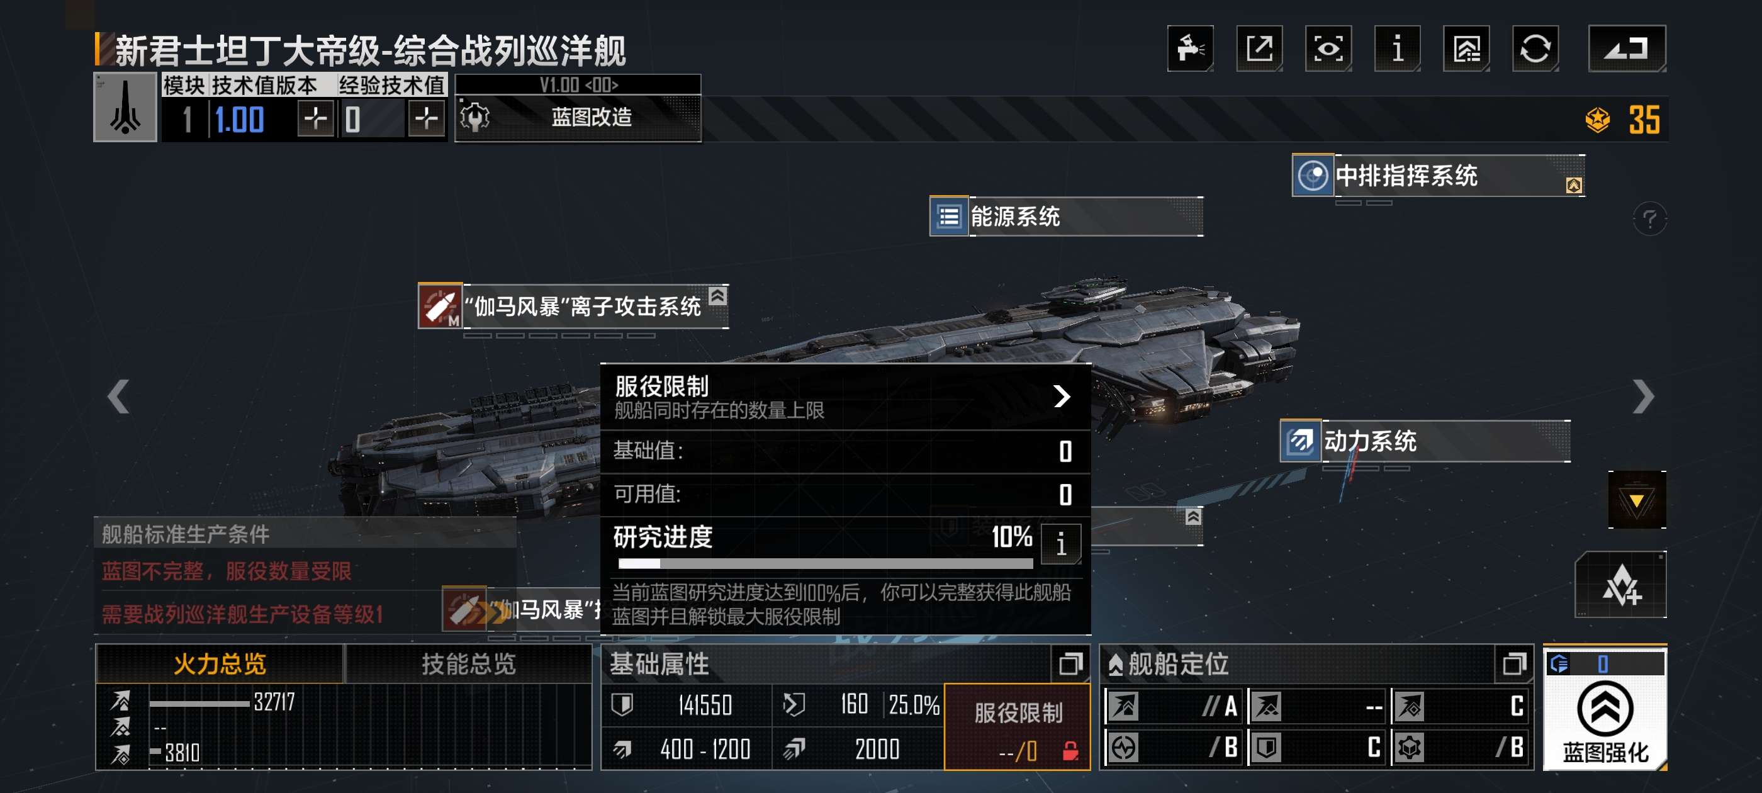This screenshot has height=793, width=1762.
Task: Click the return back arrow button
Action: 1627,48
